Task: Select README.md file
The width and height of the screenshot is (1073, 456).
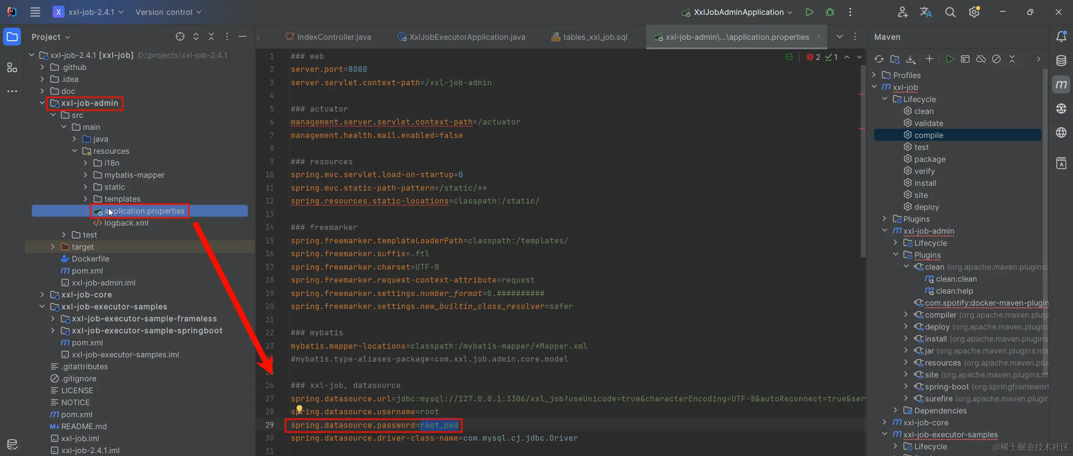Action: 84,426
